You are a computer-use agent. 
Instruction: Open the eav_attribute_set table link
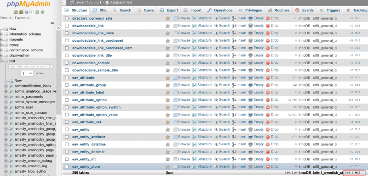pos(86,122)
